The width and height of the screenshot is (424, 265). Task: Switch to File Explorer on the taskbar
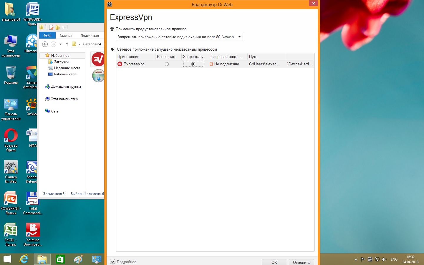[x=42, y=259]
